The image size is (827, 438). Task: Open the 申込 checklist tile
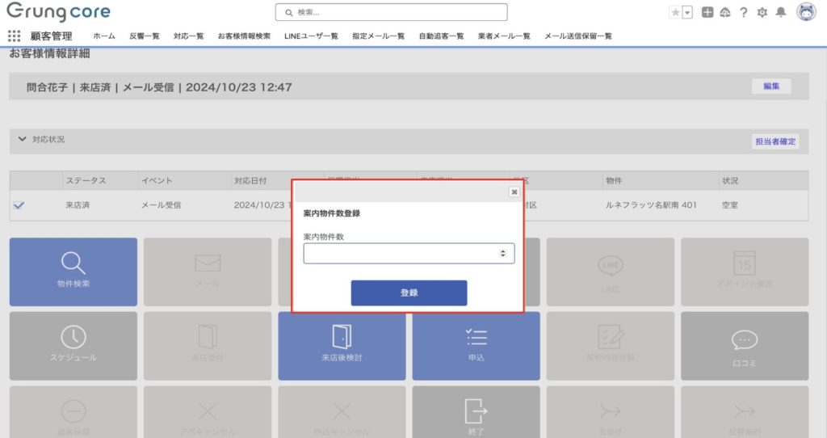click(x=476, y=344)
